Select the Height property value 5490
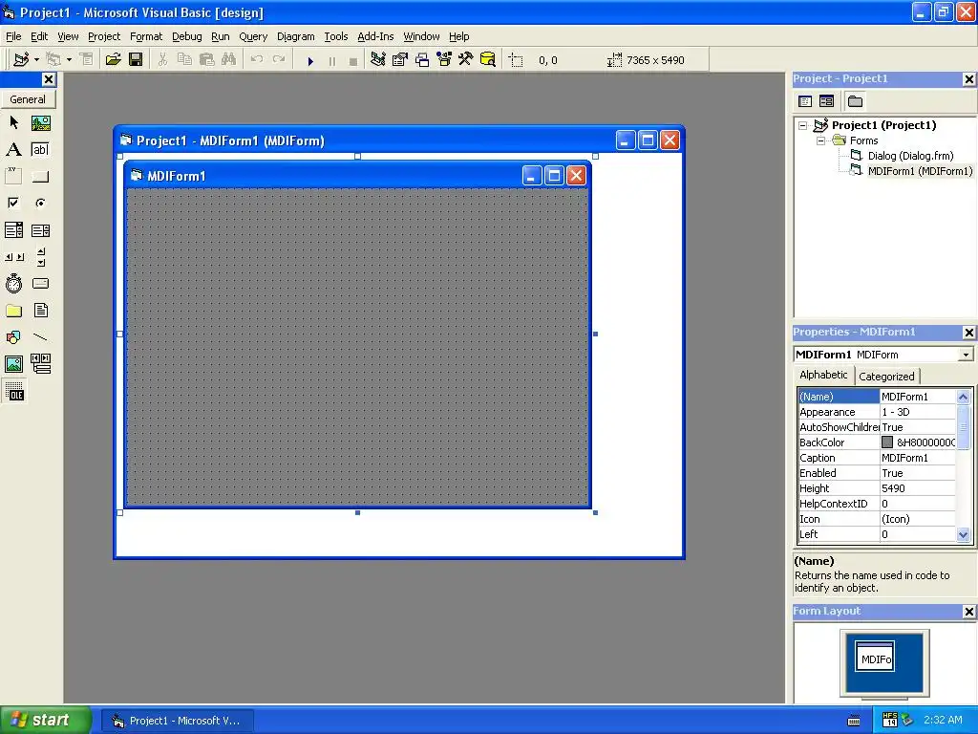Screen dimensions: 978x734 pyautogui.click(x=918, y=488)
